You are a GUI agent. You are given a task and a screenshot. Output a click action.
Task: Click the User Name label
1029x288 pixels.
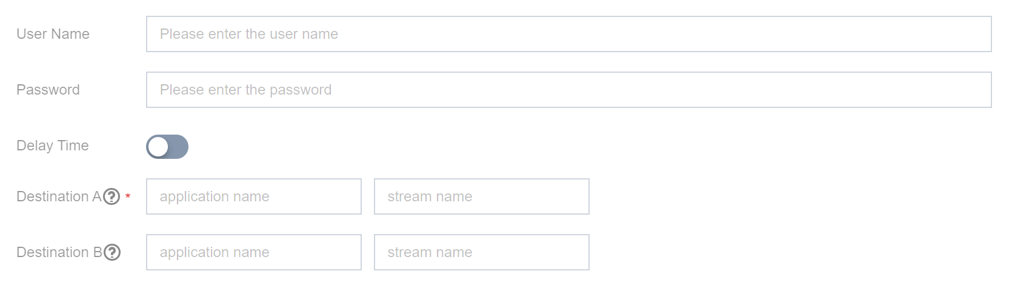[53, 34]
